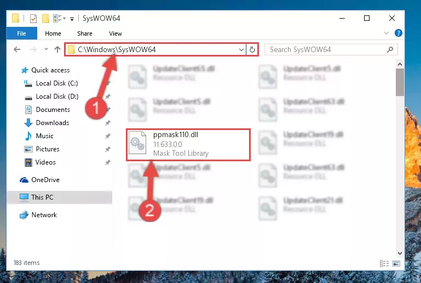Screen dimensions: 421x283
Task: Go up one folder level
Action: pos(57,49)
